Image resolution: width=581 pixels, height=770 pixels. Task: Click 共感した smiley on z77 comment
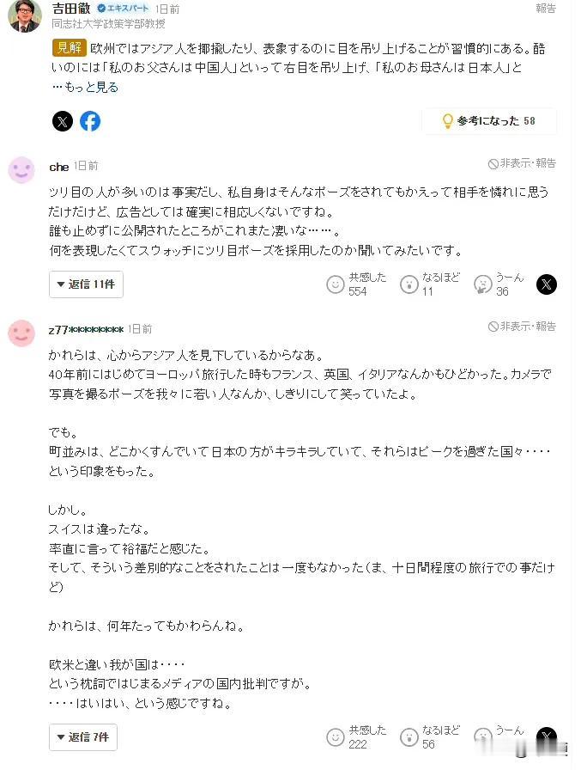point(336,737)
